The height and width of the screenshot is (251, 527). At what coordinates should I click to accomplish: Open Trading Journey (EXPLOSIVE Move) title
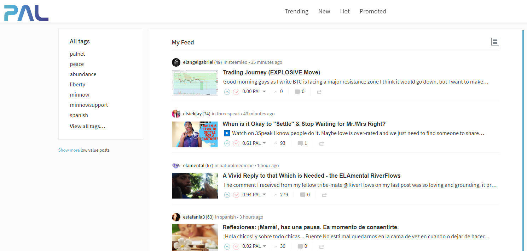[x=272, y=72]
